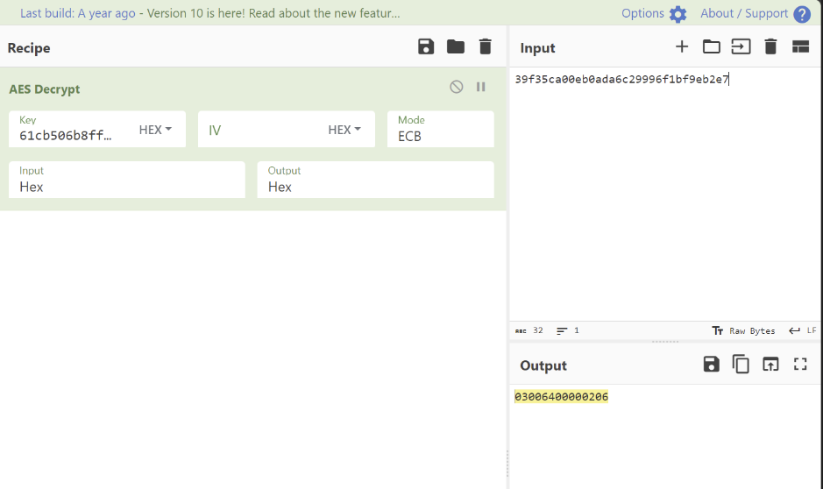Screen dimensions: 823x489
Task: Replace input with output
Action: (x=770, y=365)
